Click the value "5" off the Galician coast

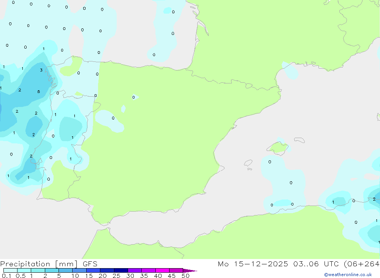coord(38,92)
